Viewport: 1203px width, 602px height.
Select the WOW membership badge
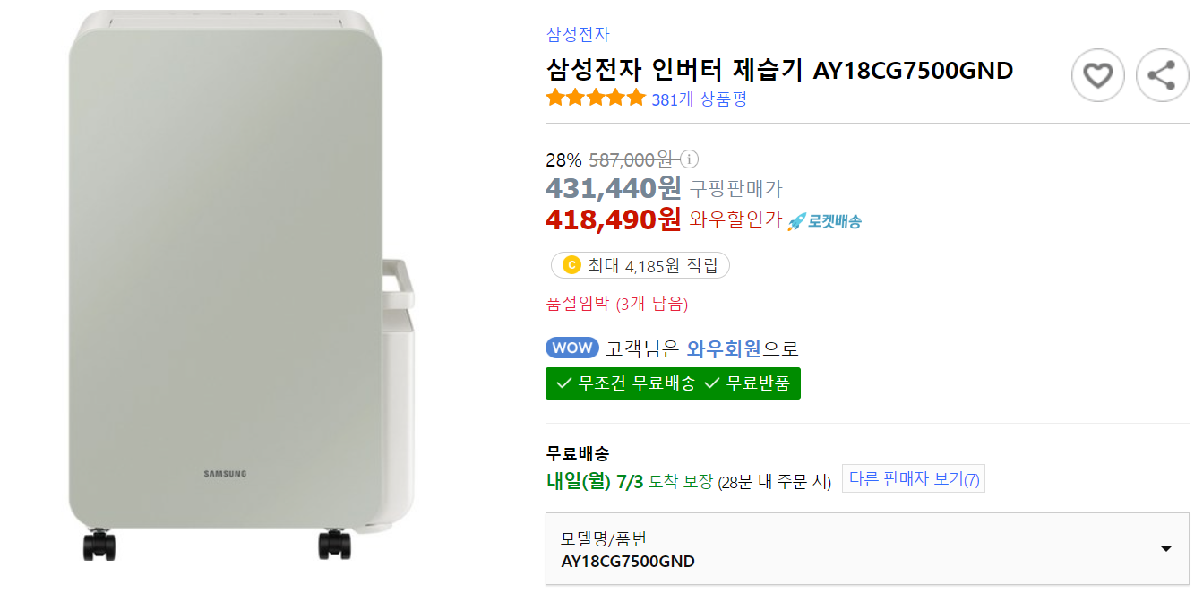(572, 348)
